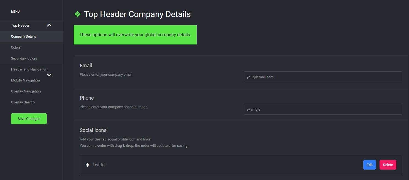This screenshot has height=180, width=409.
Task: Edit the Twitter social icon entry
Action: [369, 165]
